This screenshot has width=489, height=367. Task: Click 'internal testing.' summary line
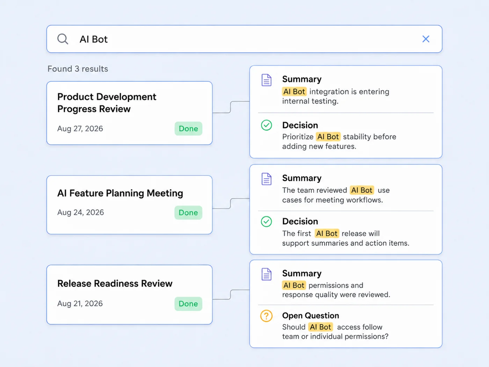[310, 101]
